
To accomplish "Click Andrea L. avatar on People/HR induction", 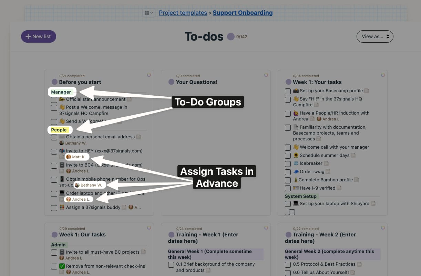I will click(319, 119).
